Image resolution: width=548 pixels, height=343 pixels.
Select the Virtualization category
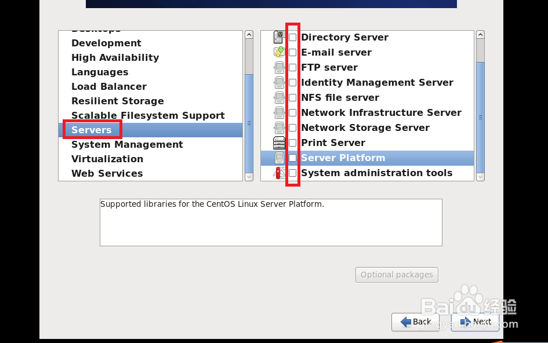pos(107,159)
